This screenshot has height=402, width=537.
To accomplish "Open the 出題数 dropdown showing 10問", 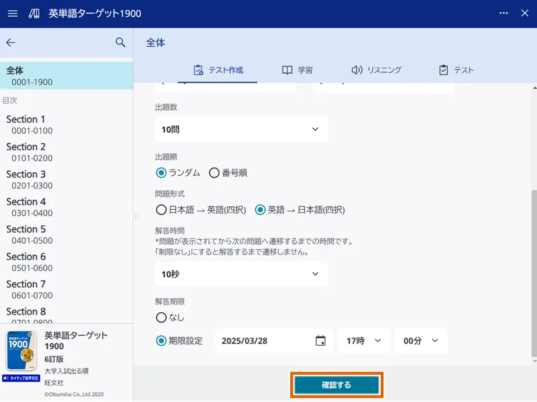I will [241, 129].
